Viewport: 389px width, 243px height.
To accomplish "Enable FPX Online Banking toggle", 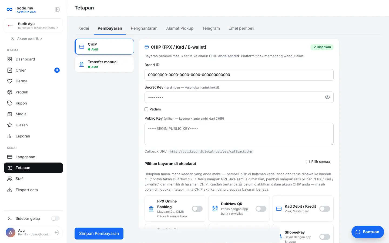I will (x=197, y=209).
